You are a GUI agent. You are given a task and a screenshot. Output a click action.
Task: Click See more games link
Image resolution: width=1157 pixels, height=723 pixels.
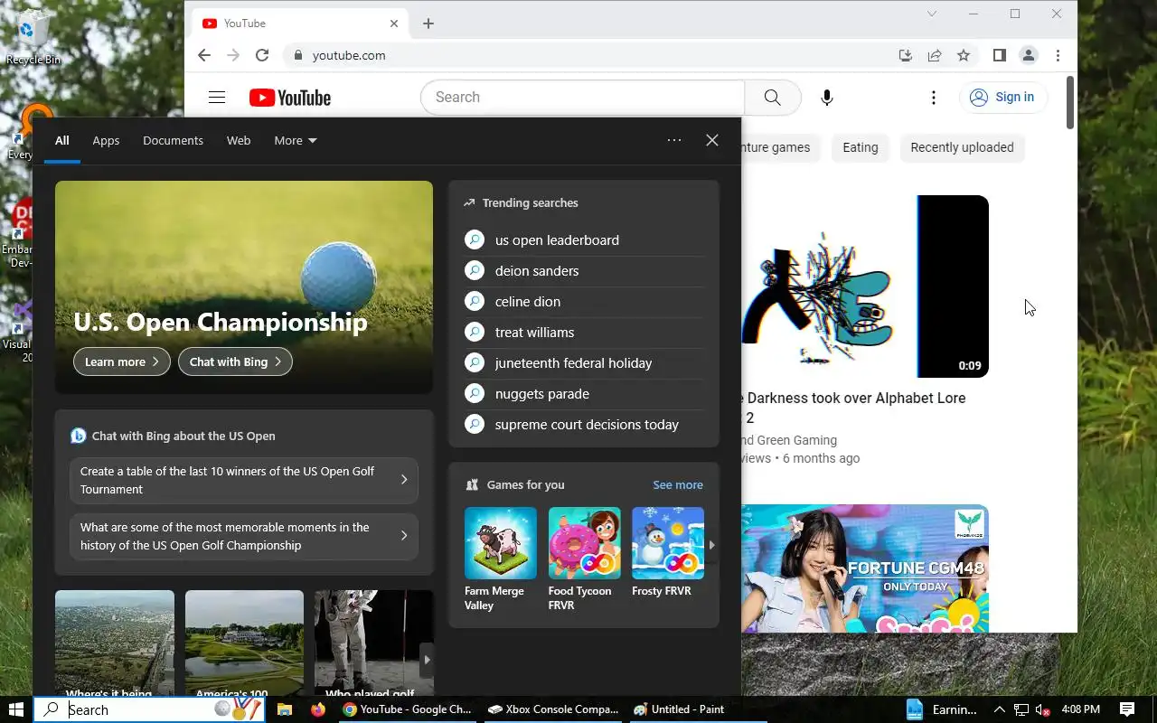click(x=678, y=485)
